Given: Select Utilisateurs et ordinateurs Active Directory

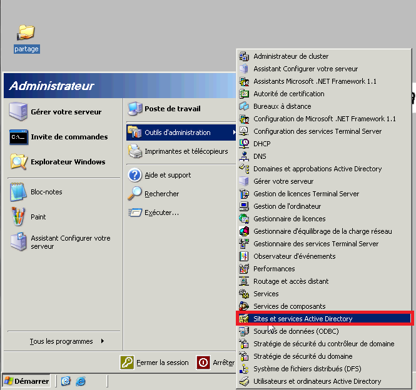Looking at the screenshot, I should click(324, 381).
